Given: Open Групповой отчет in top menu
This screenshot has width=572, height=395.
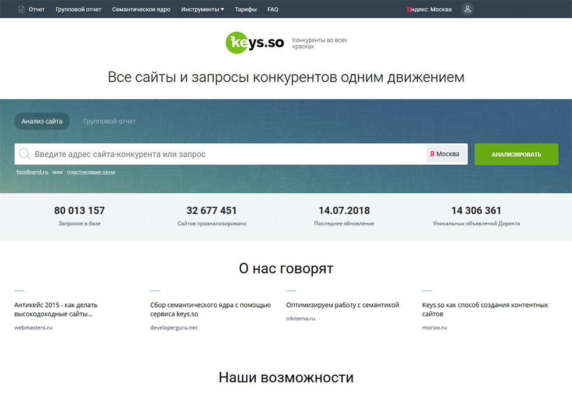Looking at the screenshot, I should click(78, 9).
